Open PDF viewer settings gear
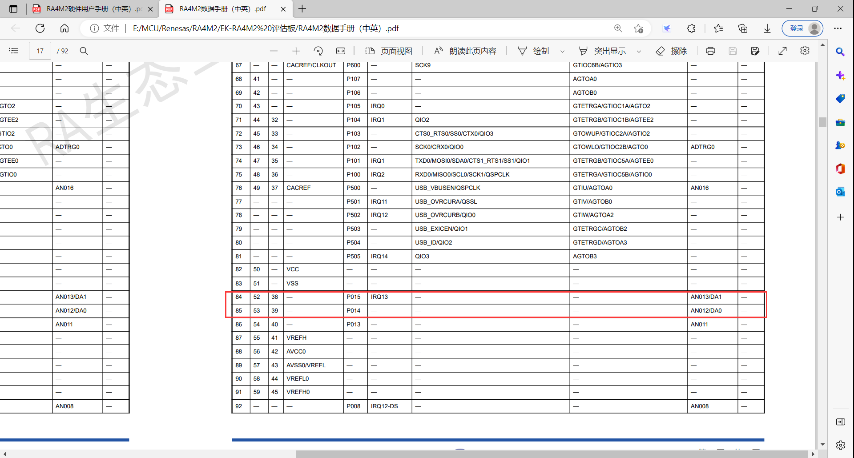The width and height of the screenshot is (854, 458). [x=805, y=51]
